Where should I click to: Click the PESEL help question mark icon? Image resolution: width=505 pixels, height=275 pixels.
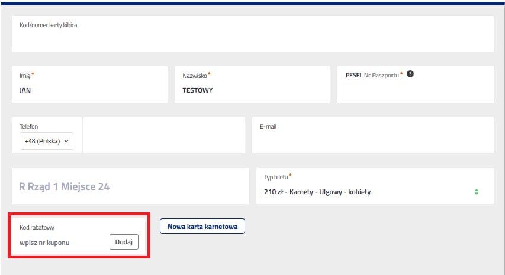click(x=410, y=74)
